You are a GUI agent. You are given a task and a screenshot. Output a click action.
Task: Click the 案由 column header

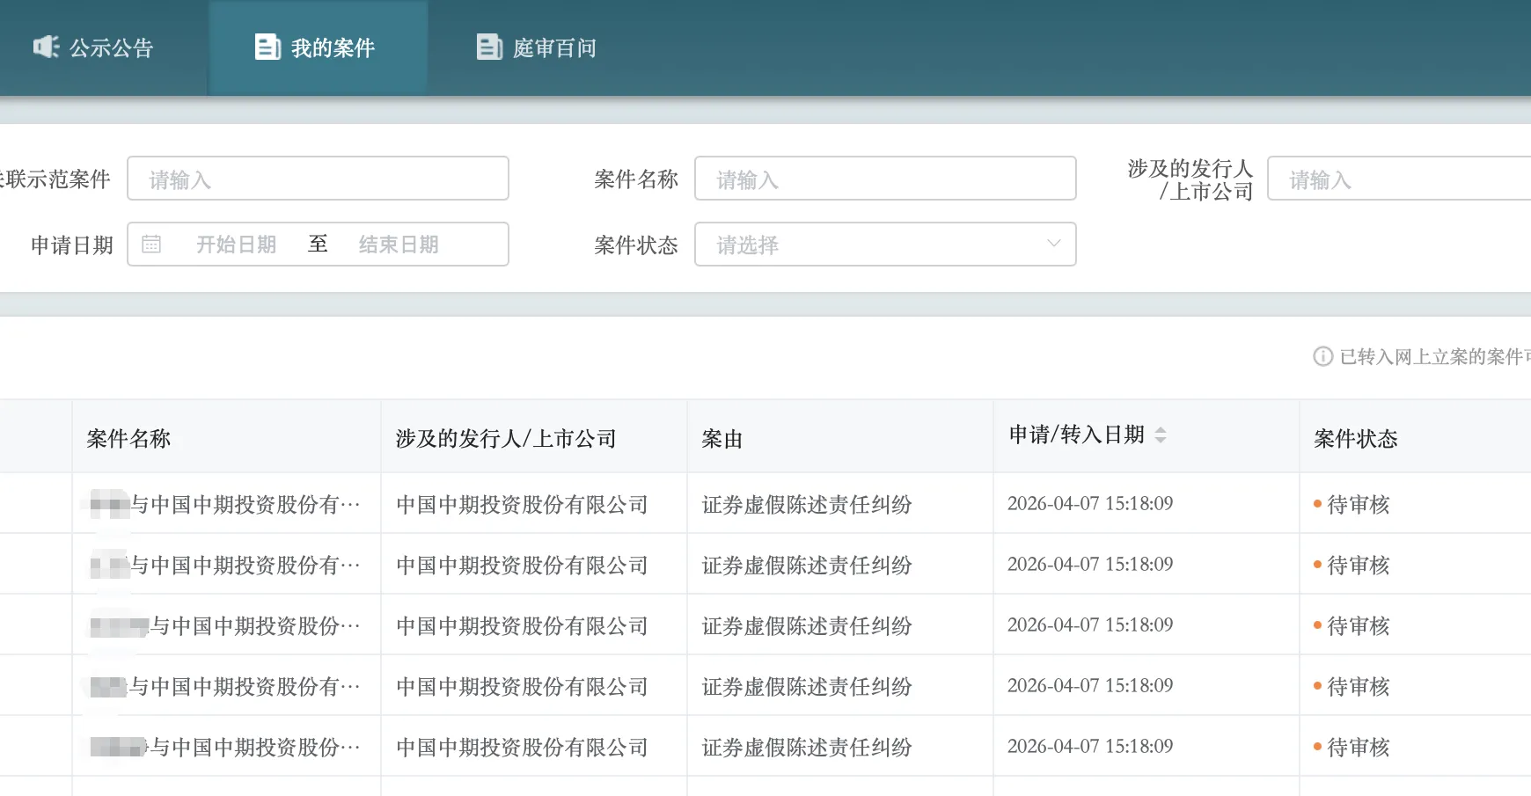tap(720, 437)
